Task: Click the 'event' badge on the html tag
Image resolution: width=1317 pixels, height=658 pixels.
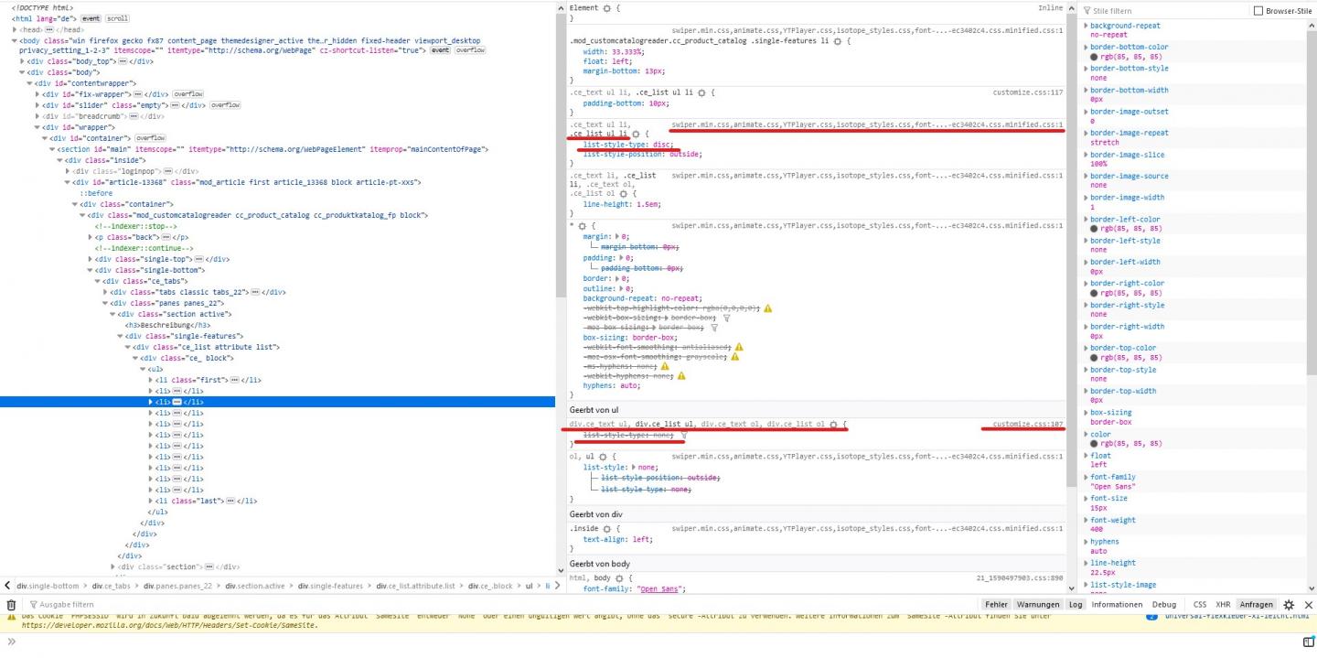Action: [91, 18]
